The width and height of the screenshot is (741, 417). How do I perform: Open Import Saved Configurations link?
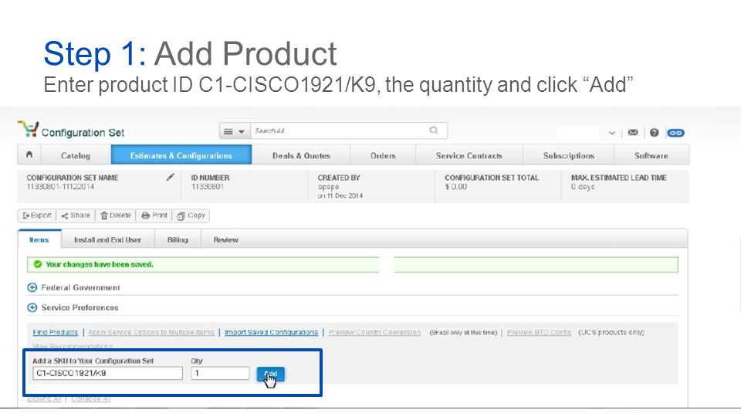[x=271, y=332]
